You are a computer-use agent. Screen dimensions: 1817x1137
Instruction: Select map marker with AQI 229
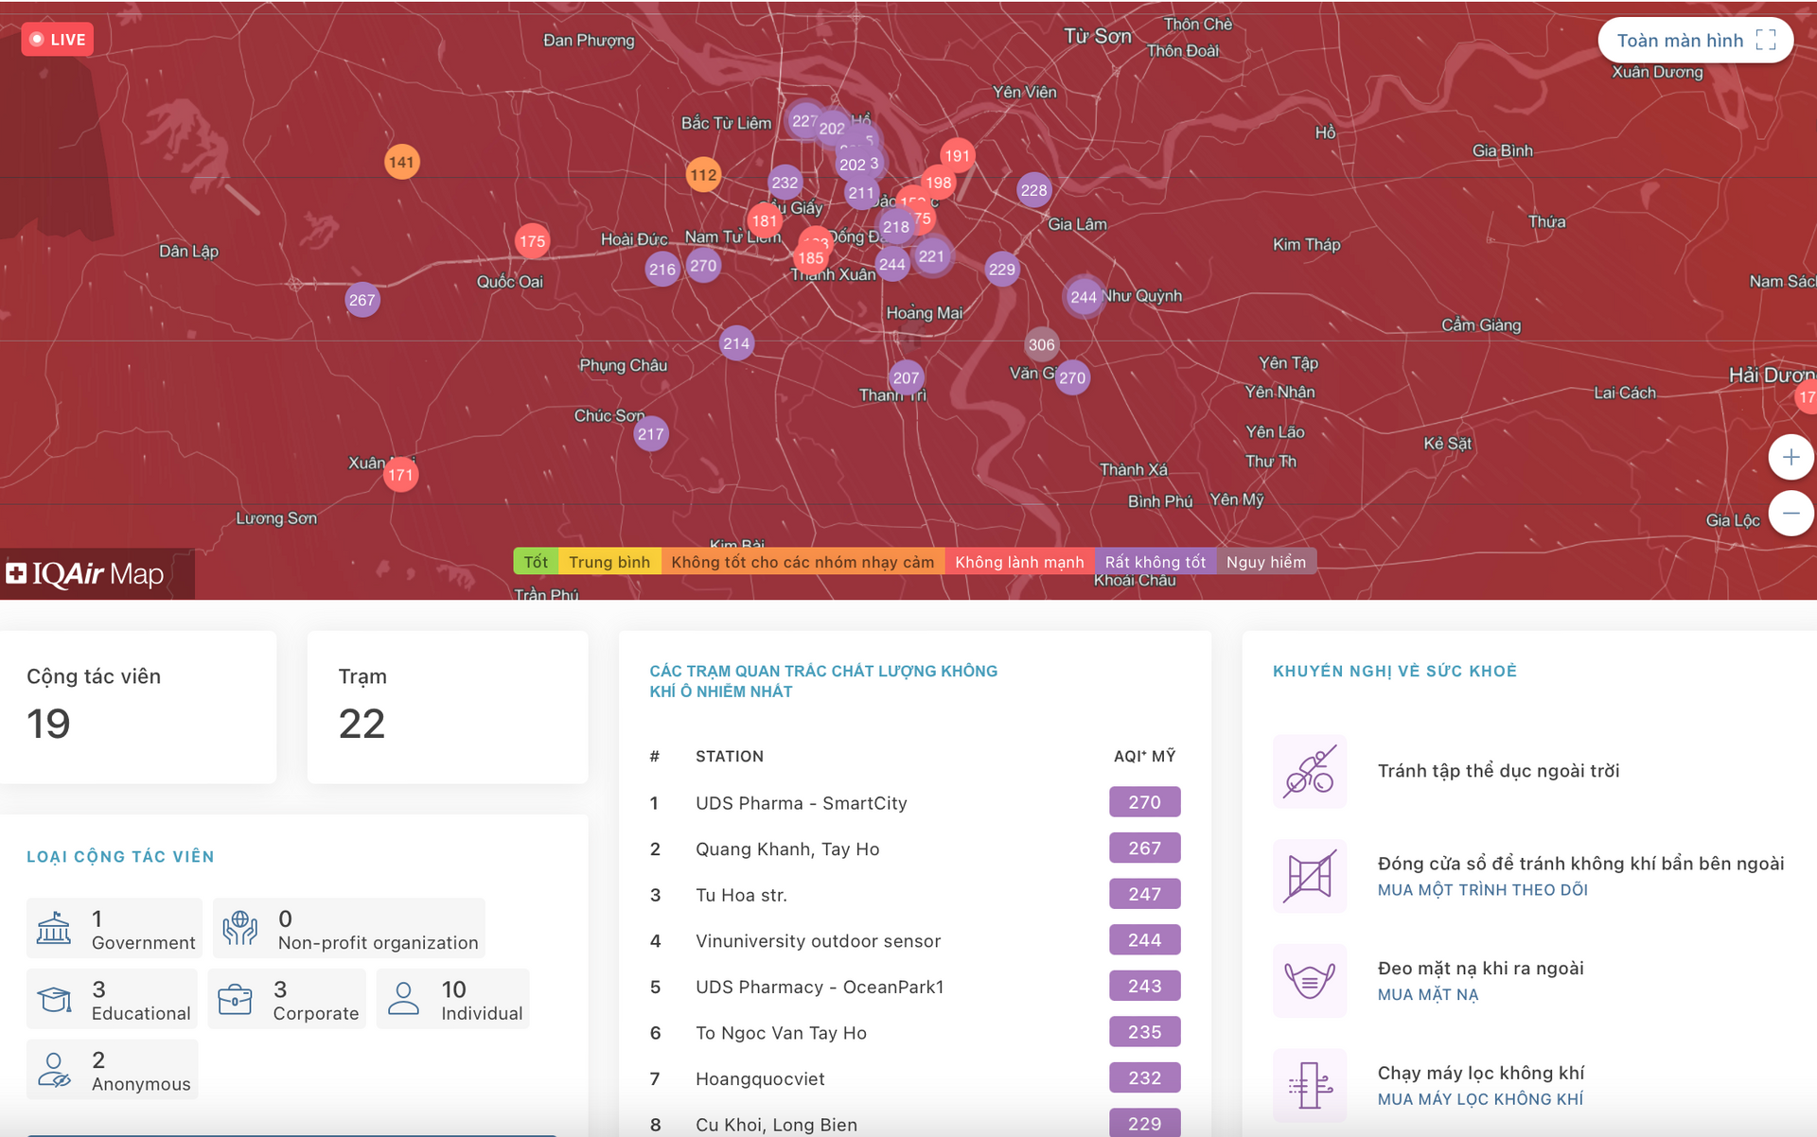[x=1001, y=270]
